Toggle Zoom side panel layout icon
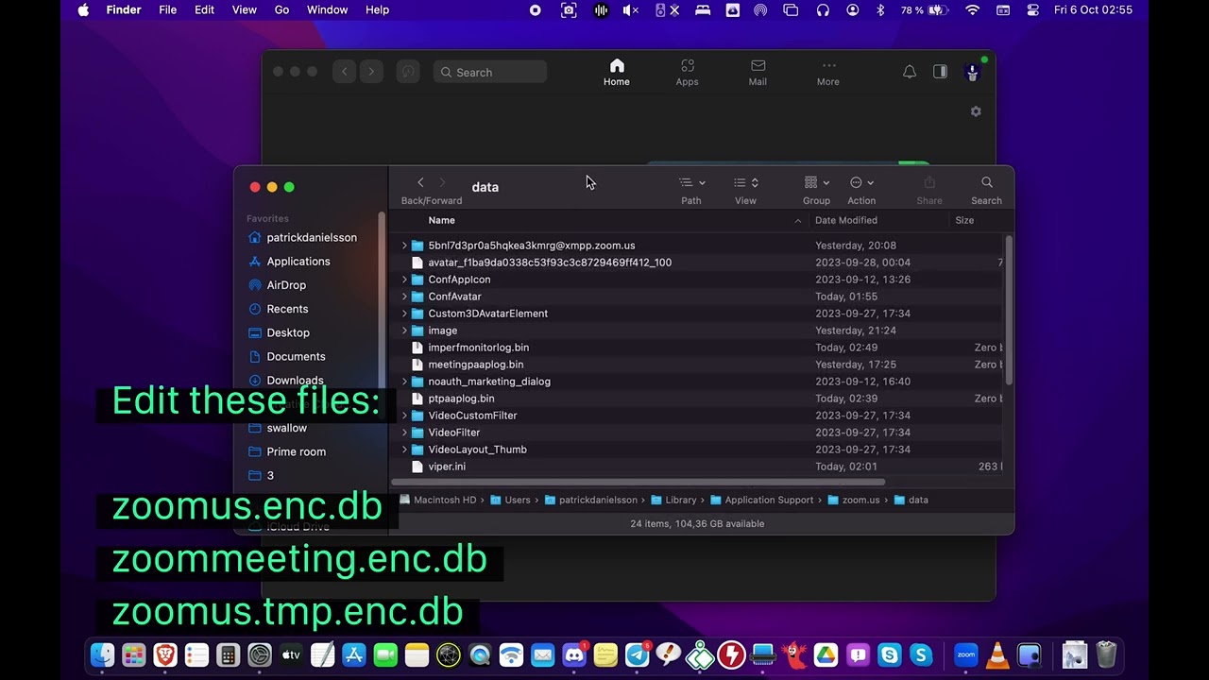Screen dimensions: 1209x680 [940, 72]
